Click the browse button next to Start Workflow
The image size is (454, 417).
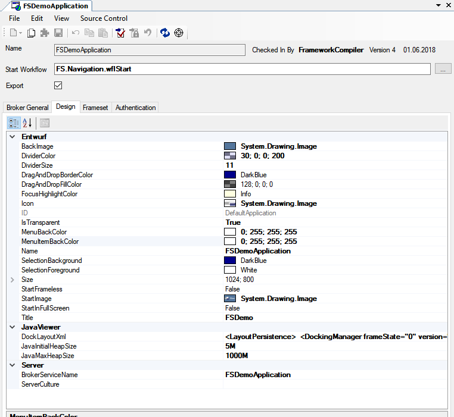[x=443, y=69]
